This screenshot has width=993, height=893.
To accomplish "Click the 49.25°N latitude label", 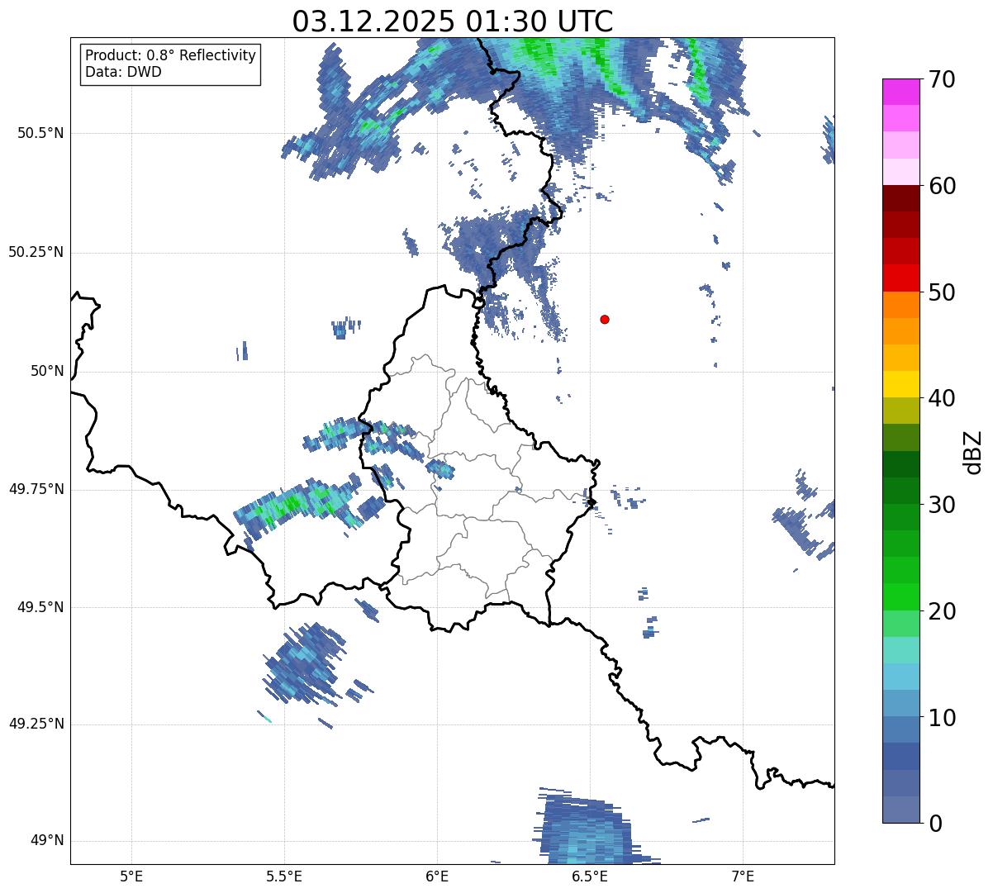I will pos(36,724).
